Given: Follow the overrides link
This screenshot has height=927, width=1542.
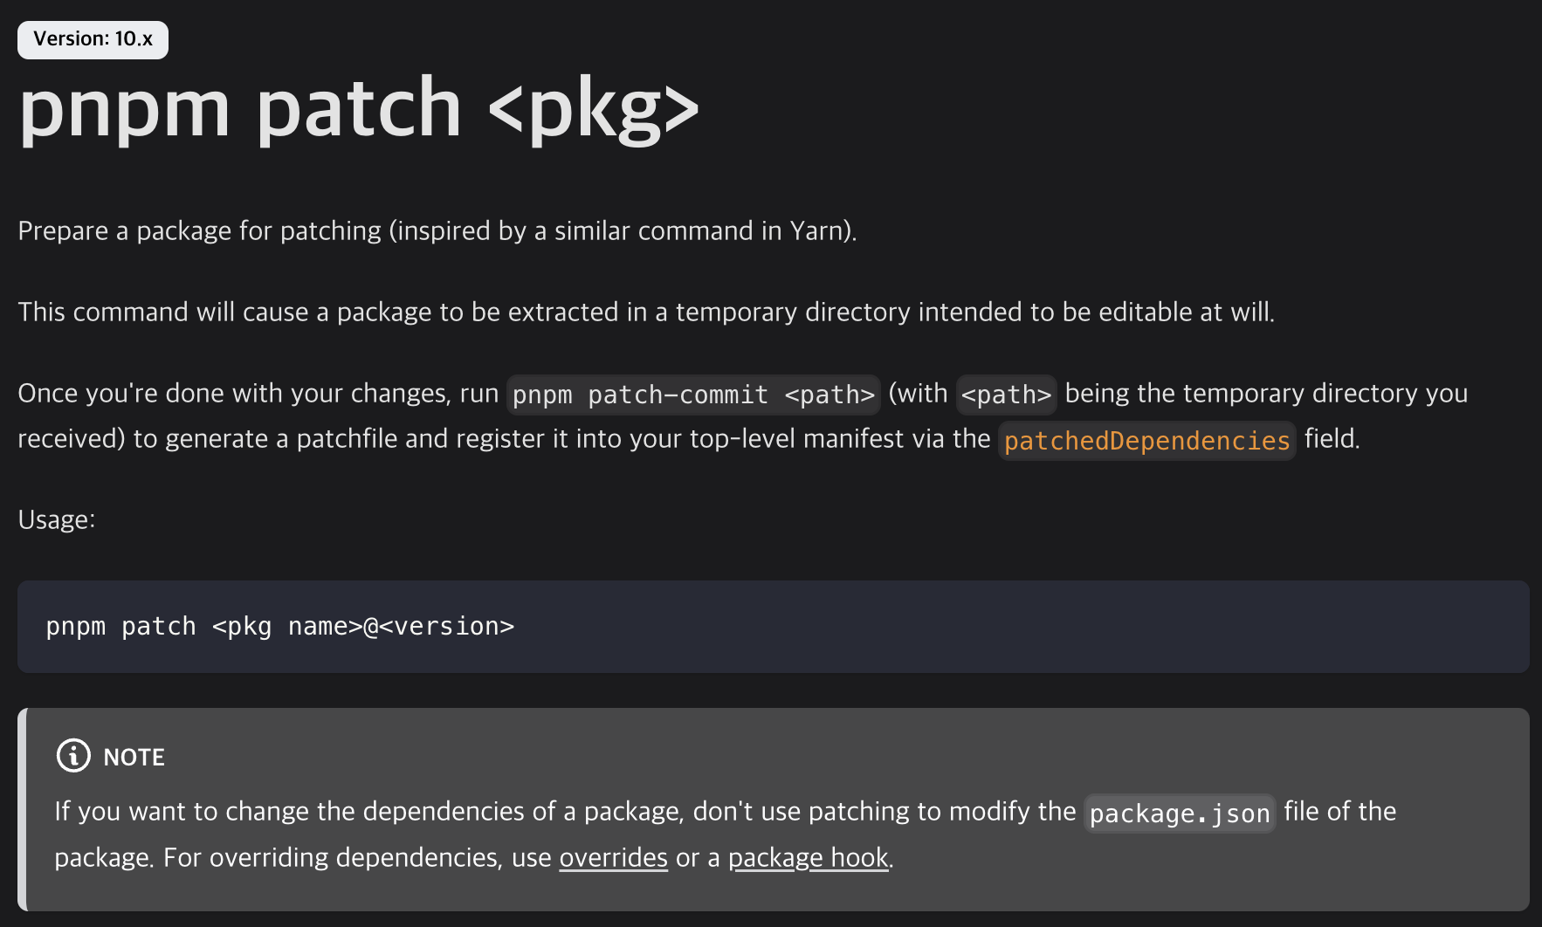Looking at the screenshot, I should (x=613, y=858).
